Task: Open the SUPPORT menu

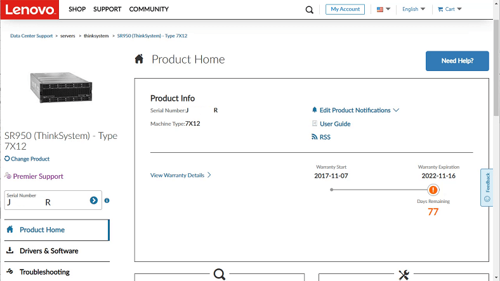Action: [x=107, y=10]
